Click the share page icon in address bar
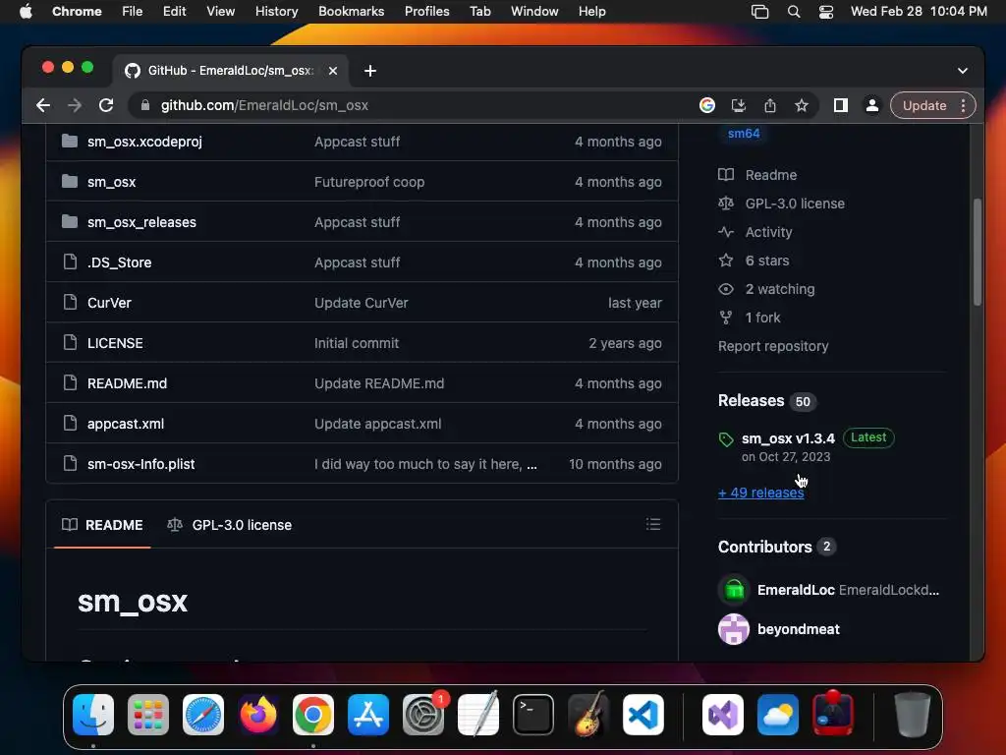The width and height of the screenshot is (1006, 755). [770, 105]
